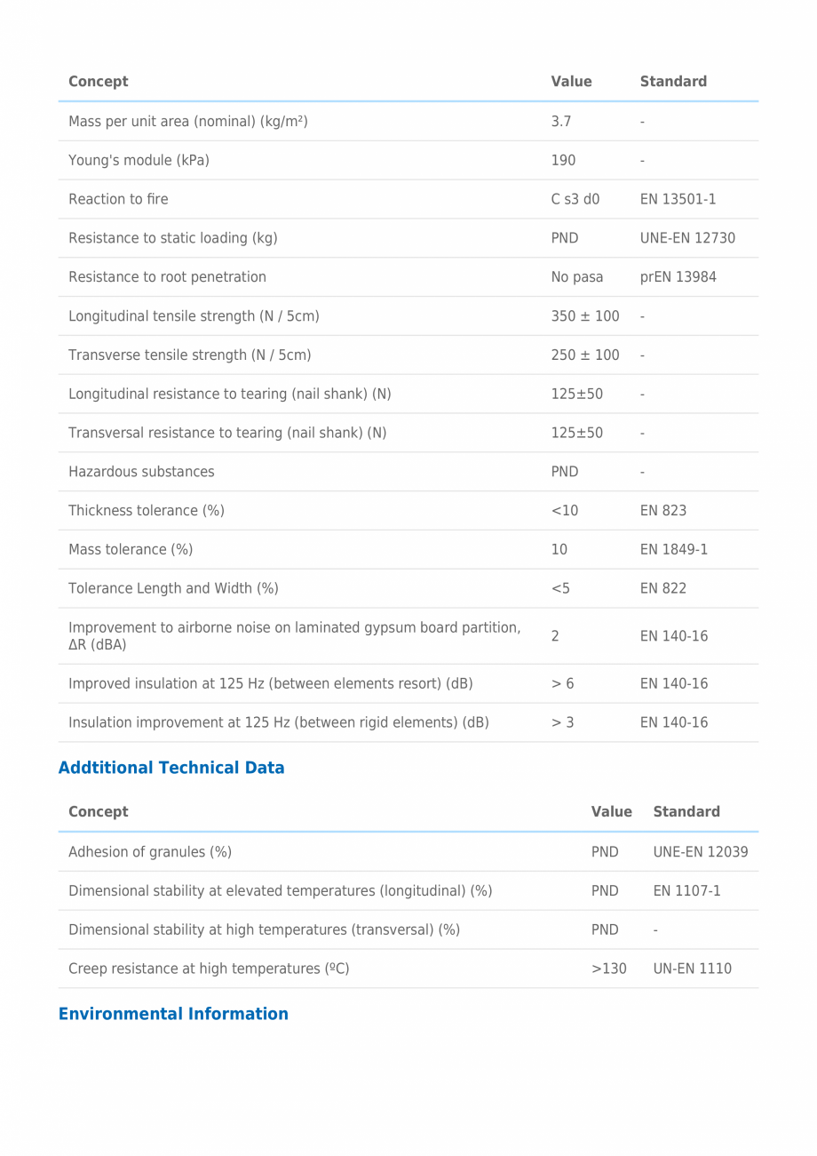Click the "C s3 d0" fire value
The width and height of the screenshot is (817, 1156).
coord(575,199)
